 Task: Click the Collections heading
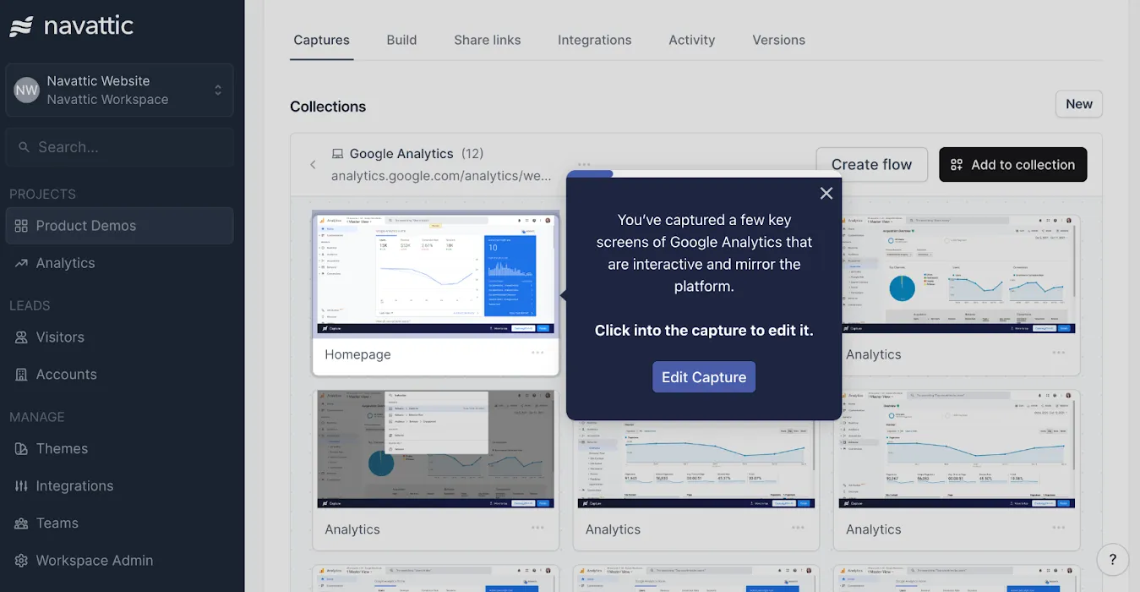328,107
